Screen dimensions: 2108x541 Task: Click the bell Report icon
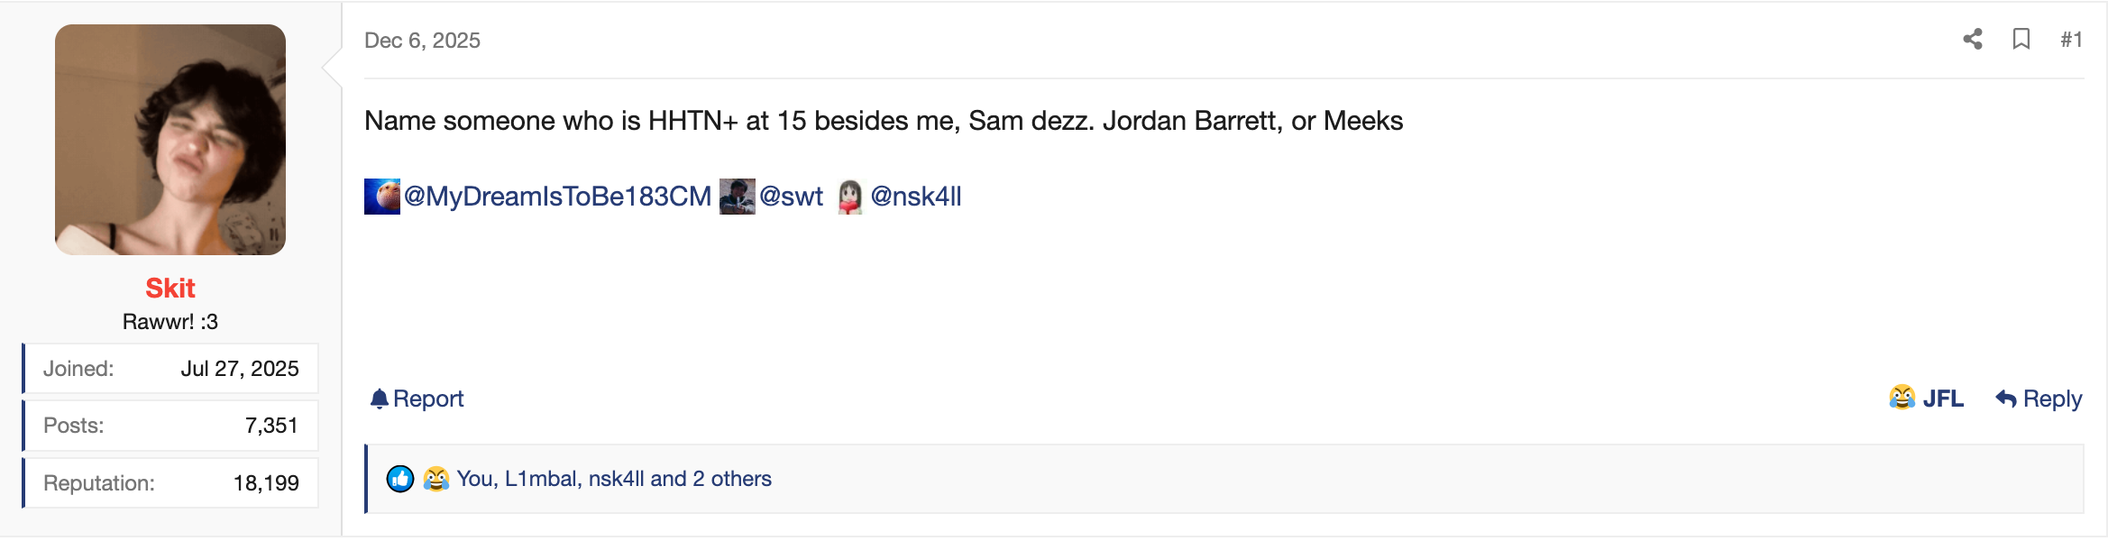379,399
